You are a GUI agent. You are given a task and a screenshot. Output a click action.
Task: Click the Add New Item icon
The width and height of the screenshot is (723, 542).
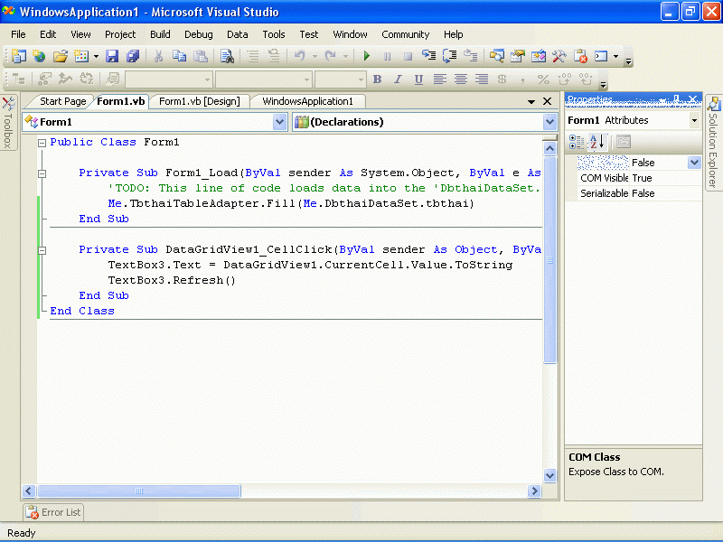(81, 56)
